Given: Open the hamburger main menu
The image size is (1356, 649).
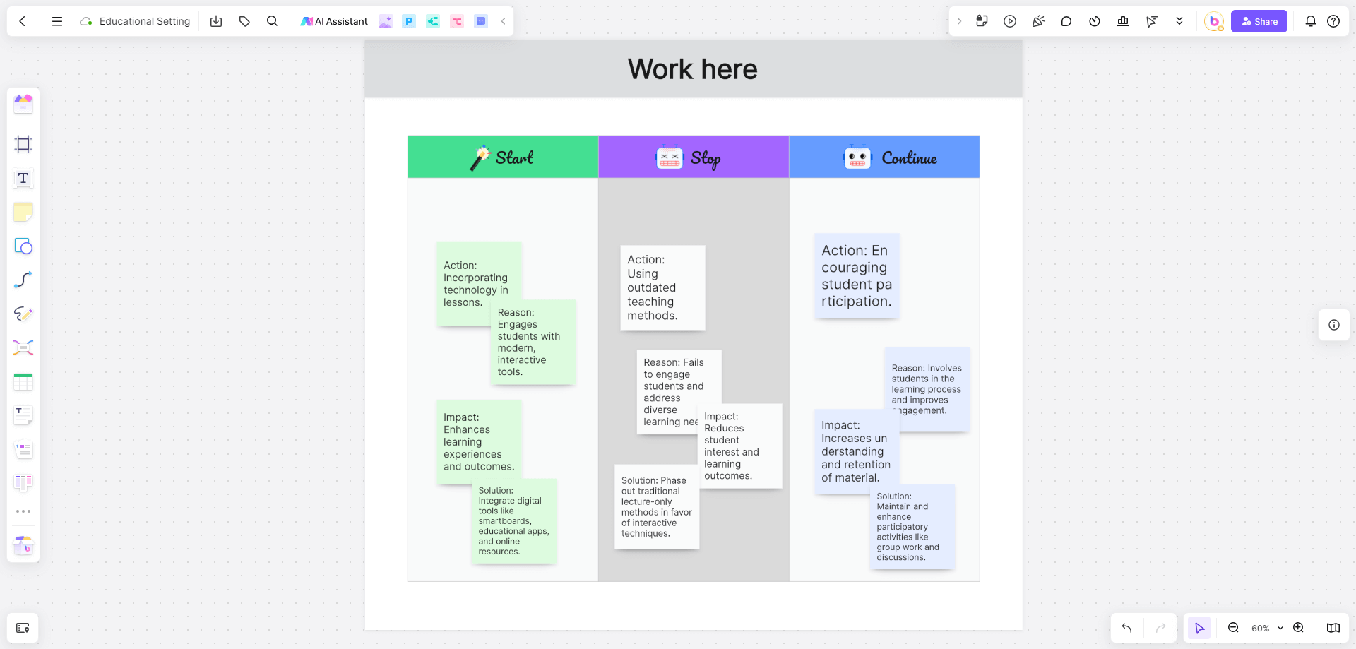Looking at the screenshot, I should 57,21.
